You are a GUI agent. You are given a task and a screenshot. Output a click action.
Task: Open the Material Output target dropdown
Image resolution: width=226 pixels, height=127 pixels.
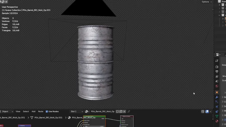[x=127, y=119]
